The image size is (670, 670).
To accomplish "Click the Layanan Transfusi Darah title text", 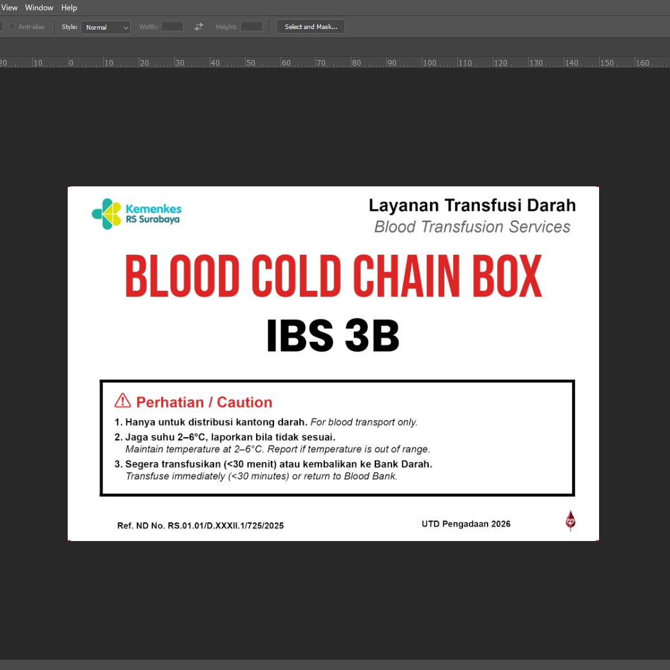I will click(x=472, y=206).
